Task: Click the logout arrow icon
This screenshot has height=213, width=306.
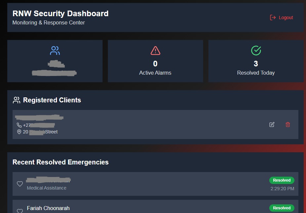Action: point(273,18)
